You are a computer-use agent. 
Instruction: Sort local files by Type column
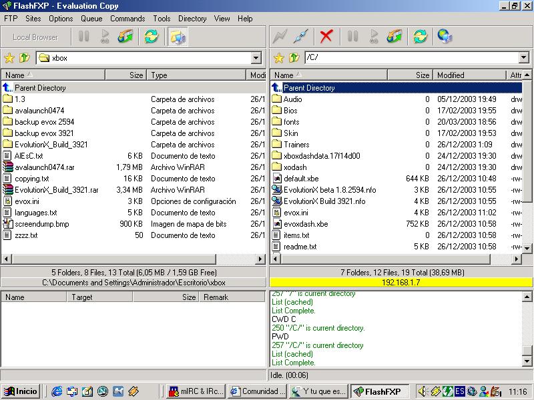click(x=196, y=75)
